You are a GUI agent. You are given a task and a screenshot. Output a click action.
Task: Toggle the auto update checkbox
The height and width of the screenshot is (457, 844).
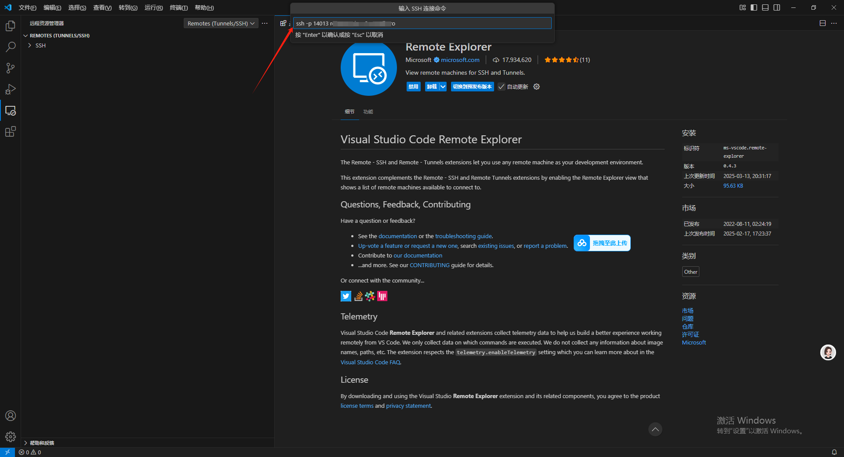click(502, 87)
